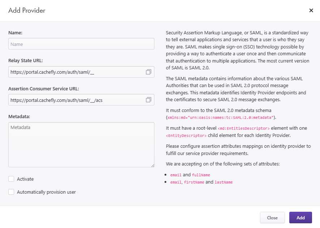The width and height of the screenshot is (320, 228).
Task: Copy the Relay State URL
Action: (x=148, y=72)
